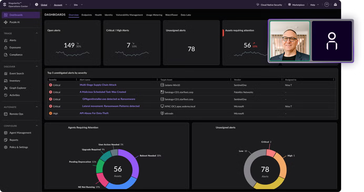Click the Event Search icon

[x=6, y=73]
